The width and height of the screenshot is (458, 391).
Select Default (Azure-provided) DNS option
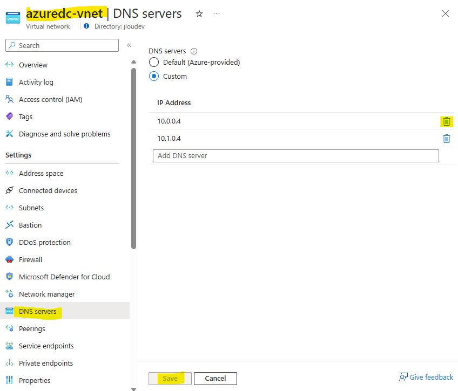[x=154, y=62]
